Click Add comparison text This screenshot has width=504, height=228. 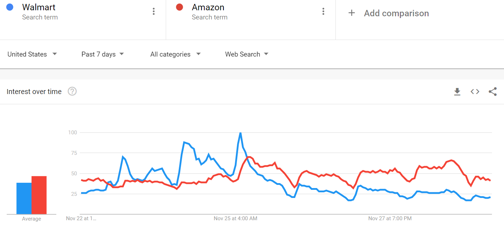(x=396, y=13)
